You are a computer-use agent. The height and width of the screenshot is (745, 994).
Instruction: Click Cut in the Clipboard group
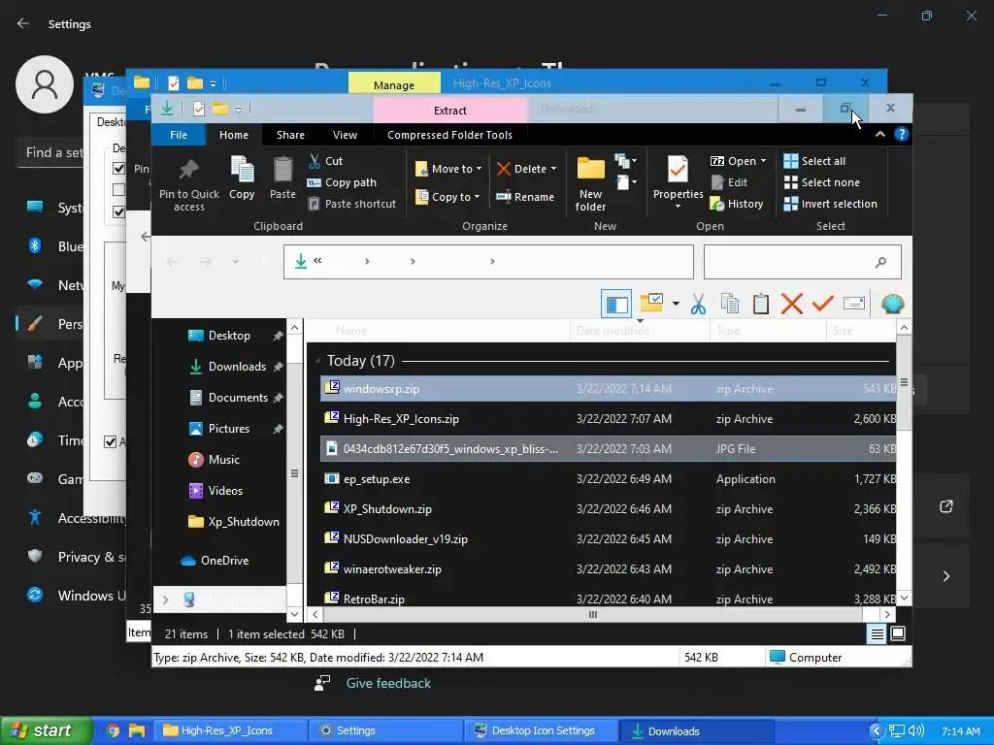point(325,161)
